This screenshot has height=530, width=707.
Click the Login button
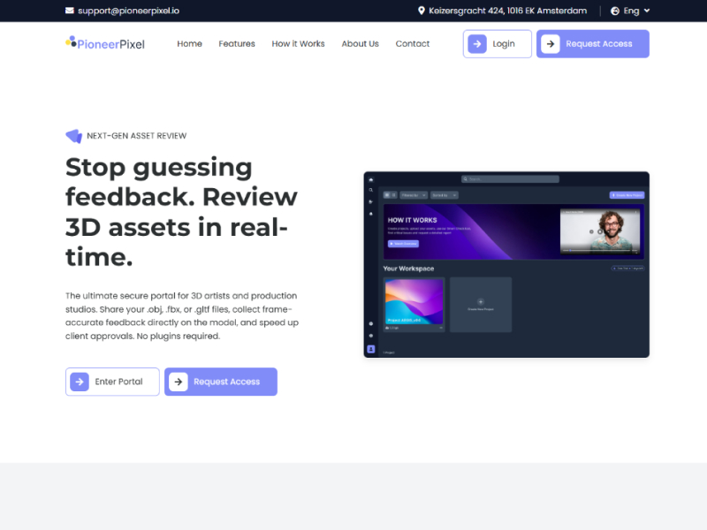(x=498, y=43)
